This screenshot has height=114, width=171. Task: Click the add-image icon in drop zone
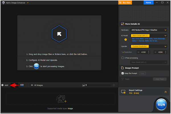pos(61,99)
